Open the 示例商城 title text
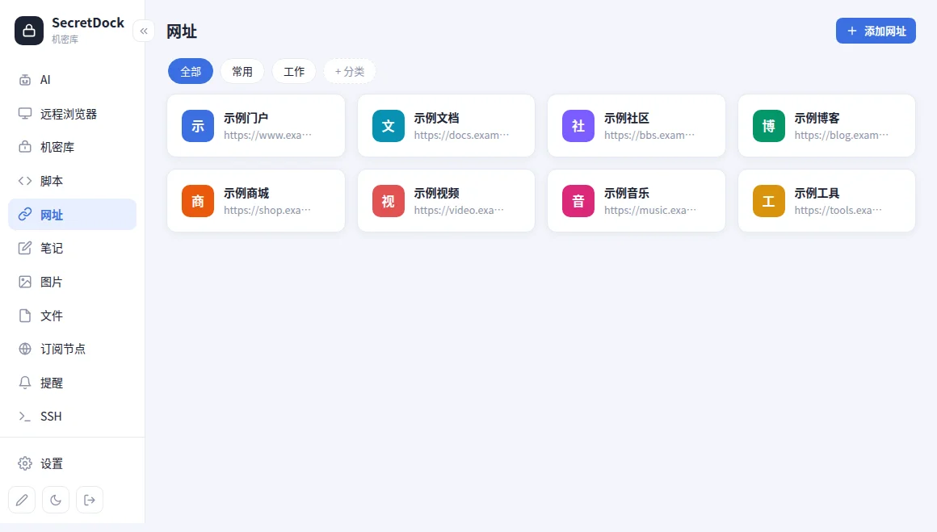Viewport: 937px width, 532px height. pos(246,193)
